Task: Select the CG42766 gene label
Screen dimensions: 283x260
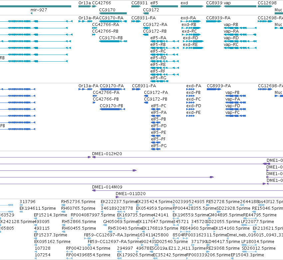Action: coord(102,3)
